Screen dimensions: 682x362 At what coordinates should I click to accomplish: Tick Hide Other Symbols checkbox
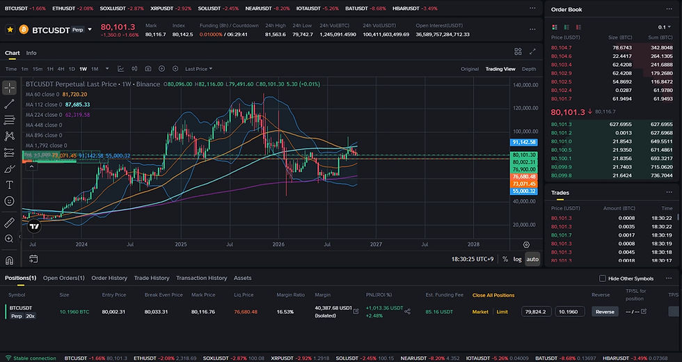(x=603, y=278)
